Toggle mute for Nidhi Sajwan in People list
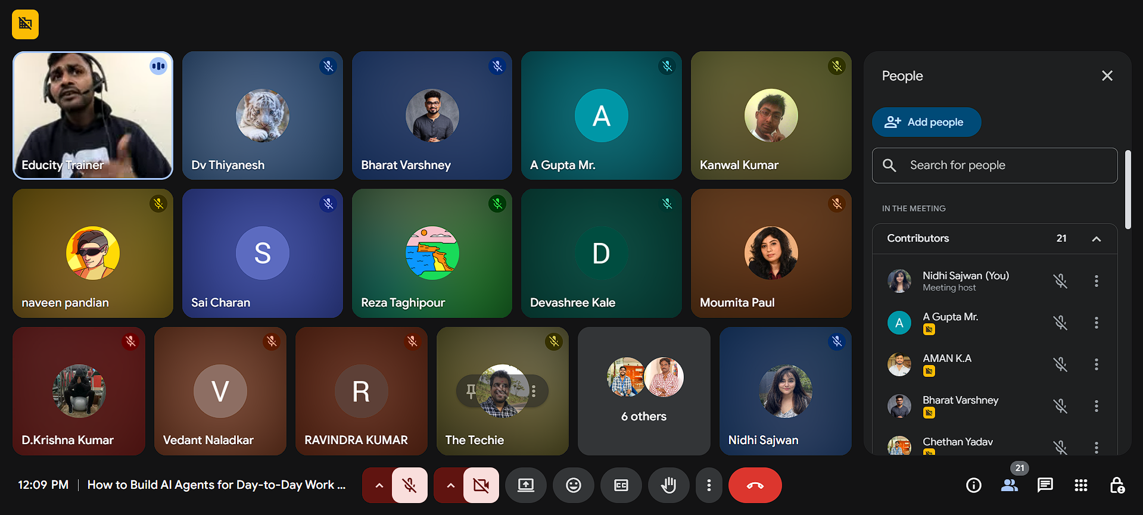Screen dimensions: 1143x515 coord(1060,281)
